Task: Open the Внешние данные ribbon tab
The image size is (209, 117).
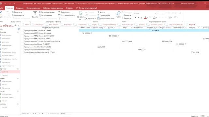Action: click(x=33, y=8)
